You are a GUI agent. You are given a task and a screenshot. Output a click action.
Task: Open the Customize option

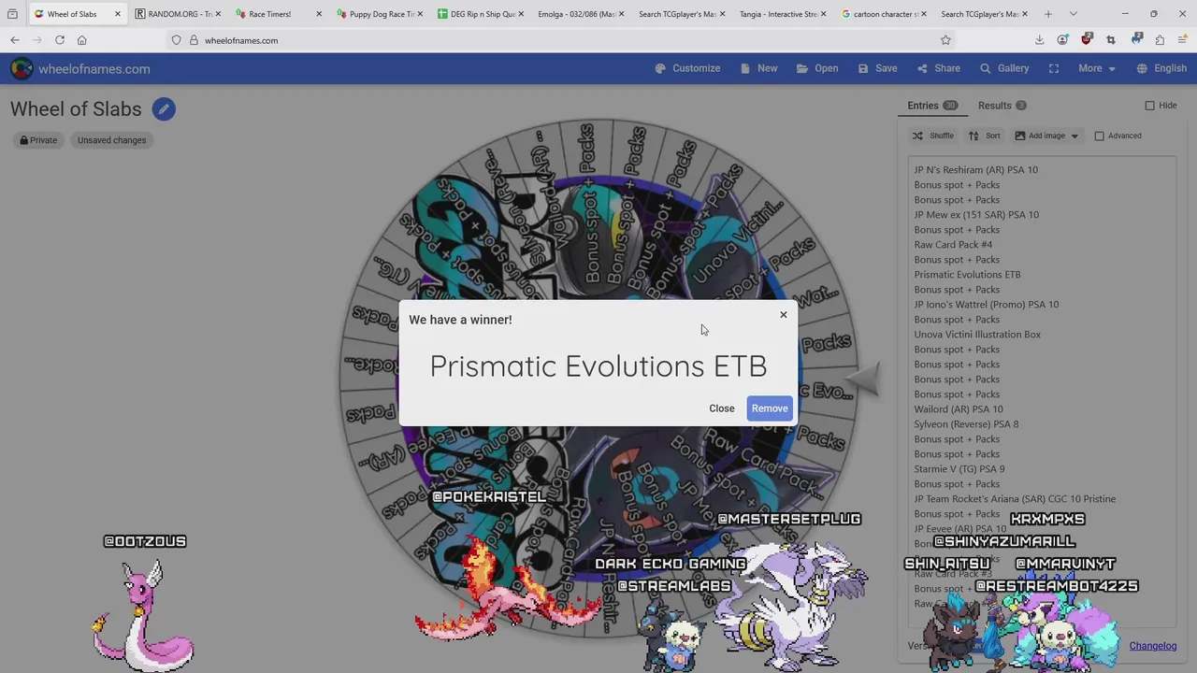coord(687,68)
